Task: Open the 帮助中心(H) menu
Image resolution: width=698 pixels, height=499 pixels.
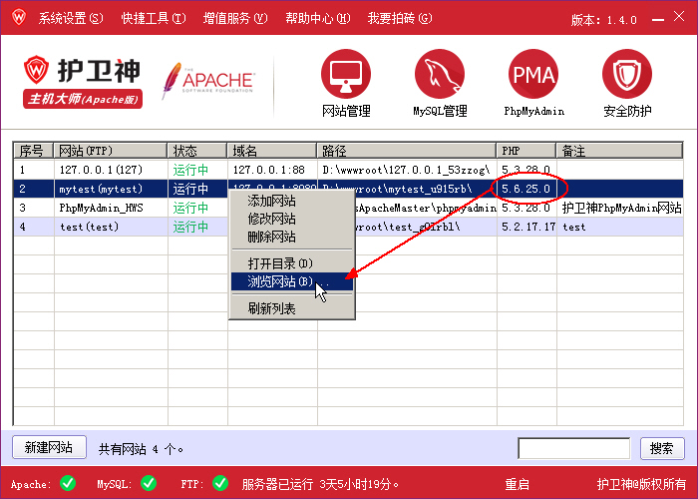Action: click(318, 18)
